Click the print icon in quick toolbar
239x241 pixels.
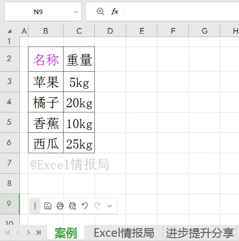point(60,206)
